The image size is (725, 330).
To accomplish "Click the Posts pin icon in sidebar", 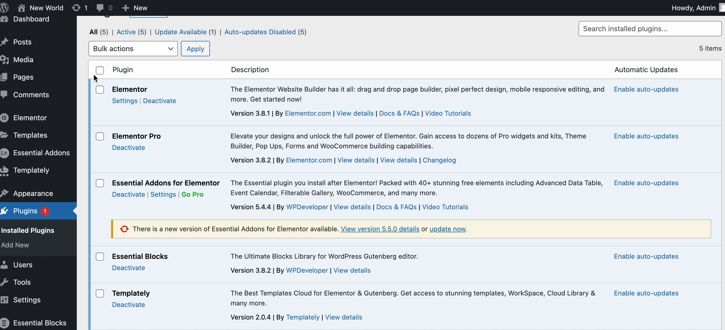I will 4,42.
